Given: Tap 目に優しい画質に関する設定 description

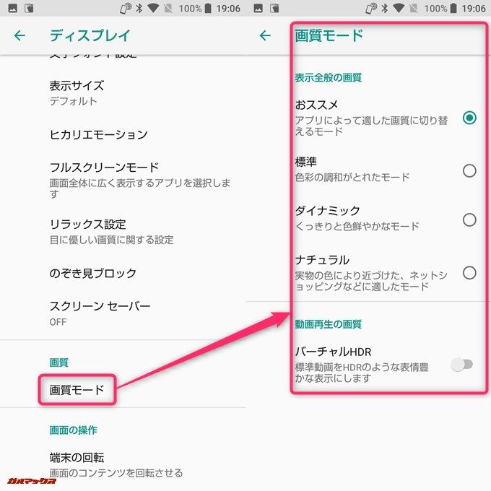Looking at the screenshot, I should tap(111, 240).
